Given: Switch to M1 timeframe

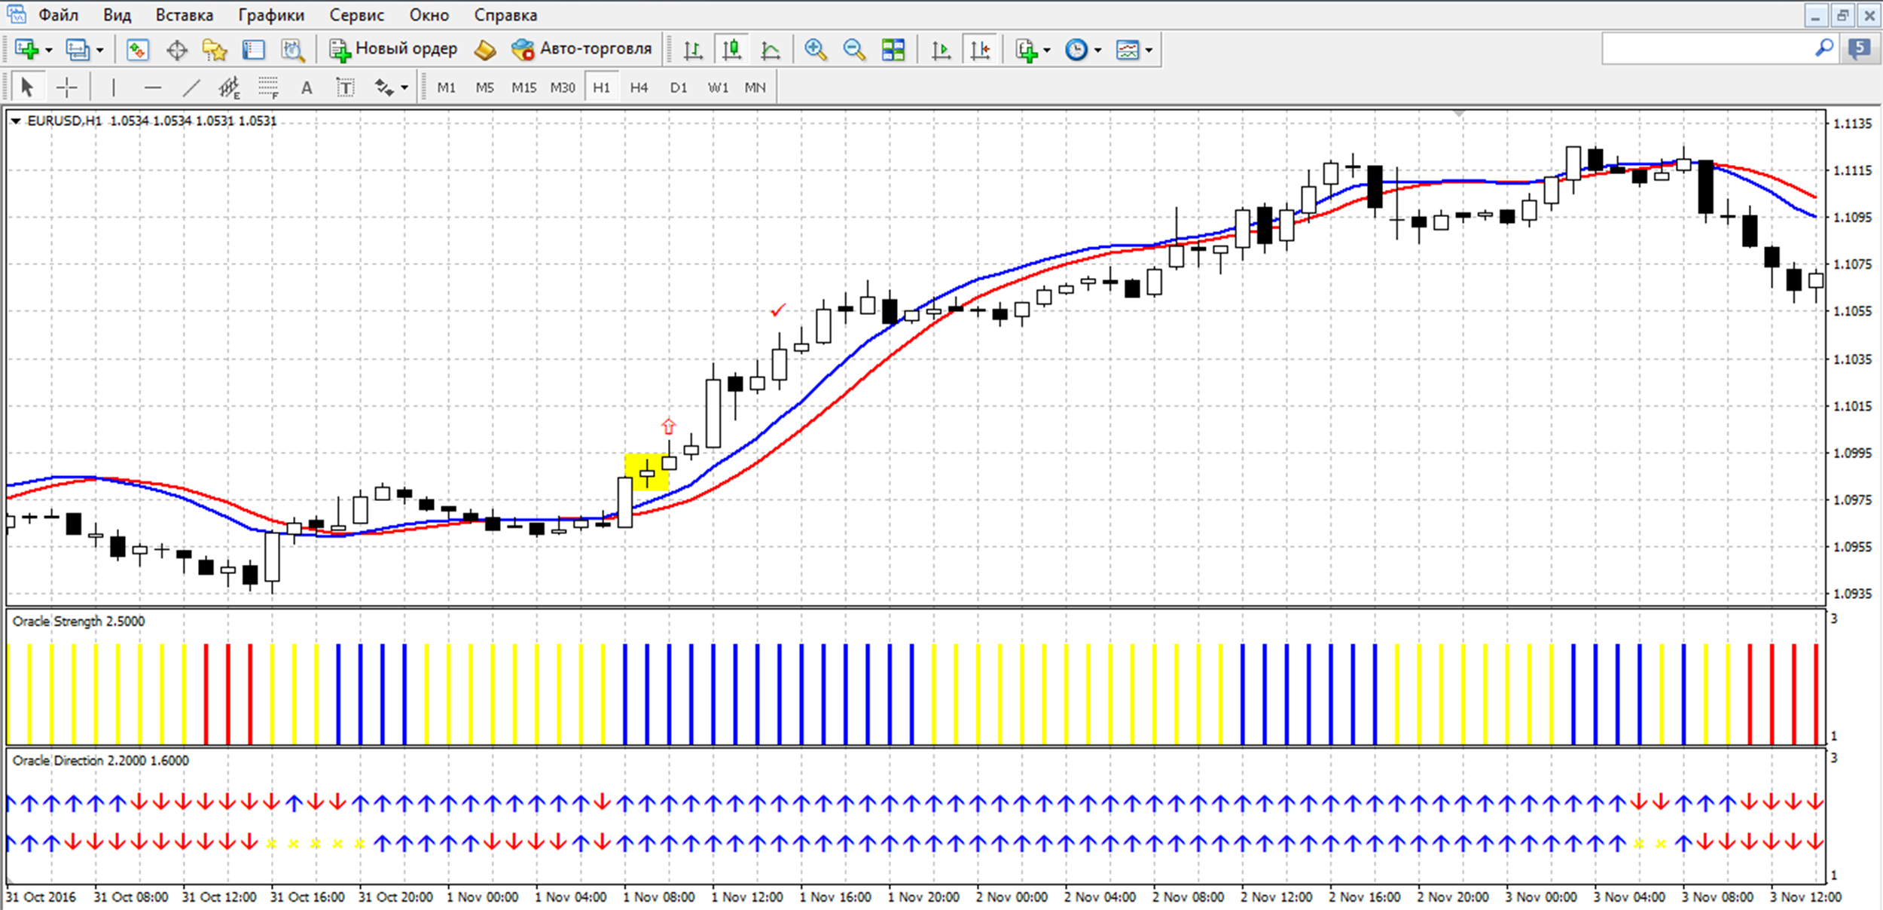Looking at the screenshot, I should coord(447,88).
